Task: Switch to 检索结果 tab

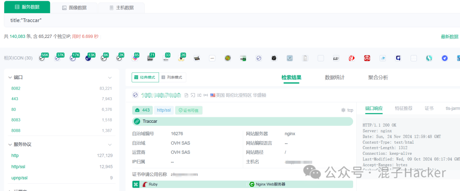Action: click(291, 78)
